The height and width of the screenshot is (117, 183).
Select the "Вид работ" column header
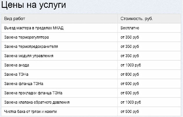coord(15,19)
